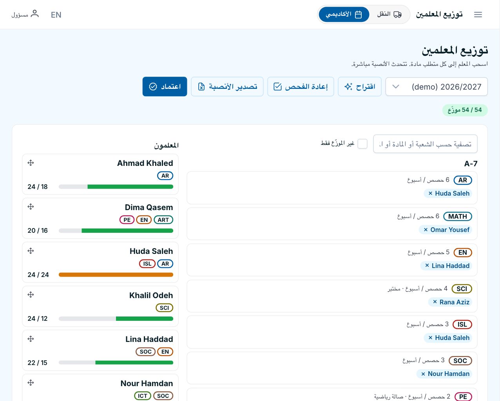The width and height of the screenshot is (500, 401).
Task: Remove Rana Aziz from SCI requirement
Action: coord(435,302)
